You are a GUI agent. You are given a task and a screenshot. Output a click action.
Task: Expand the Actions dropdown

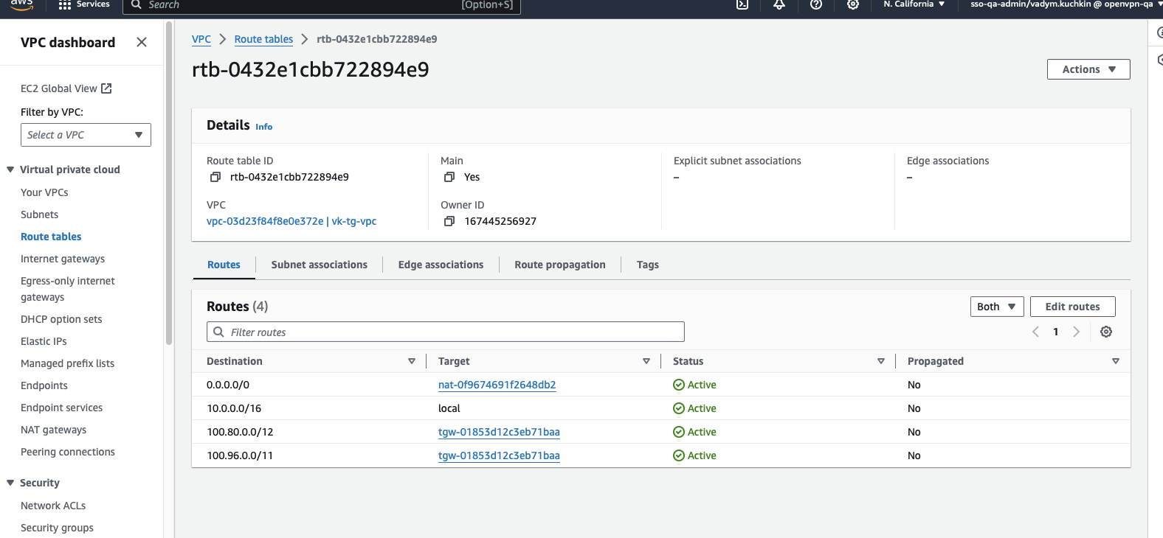(1088, 69)
